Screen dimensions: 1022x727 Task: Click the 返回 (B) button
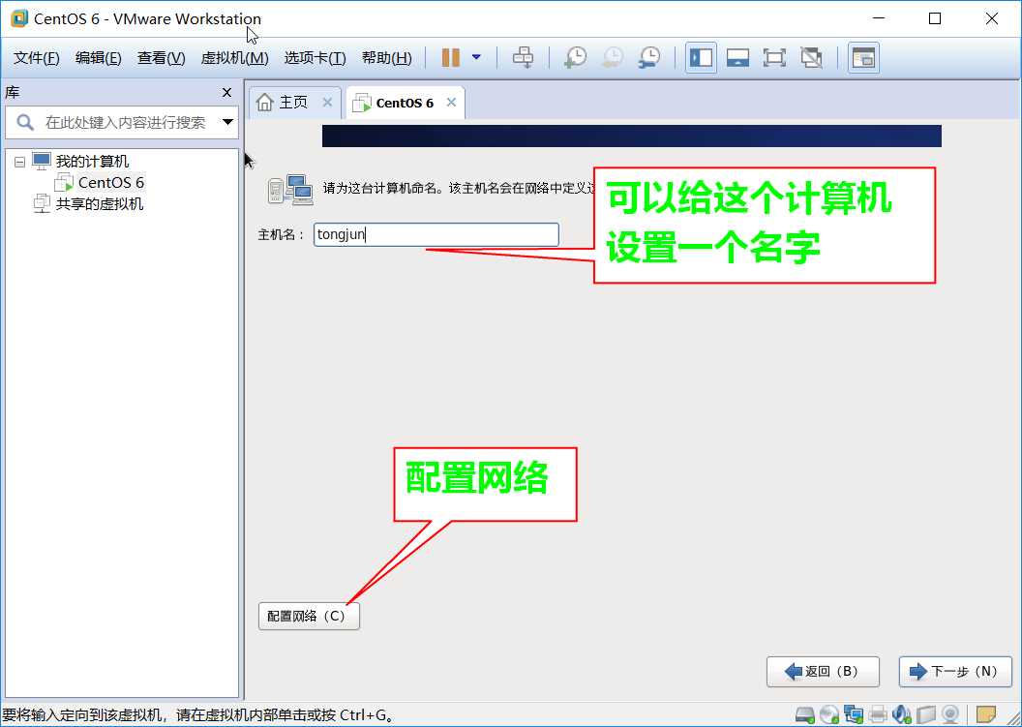pos(824,672)
